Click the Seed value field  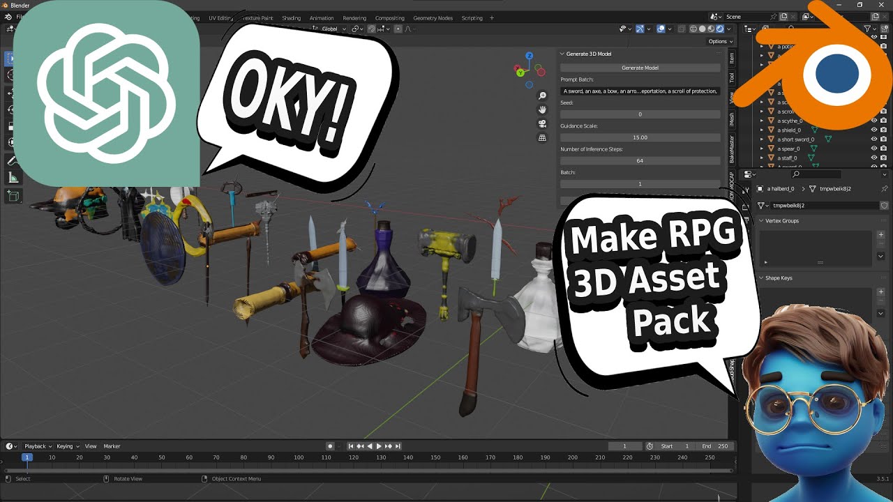click(x=640, y=114)
